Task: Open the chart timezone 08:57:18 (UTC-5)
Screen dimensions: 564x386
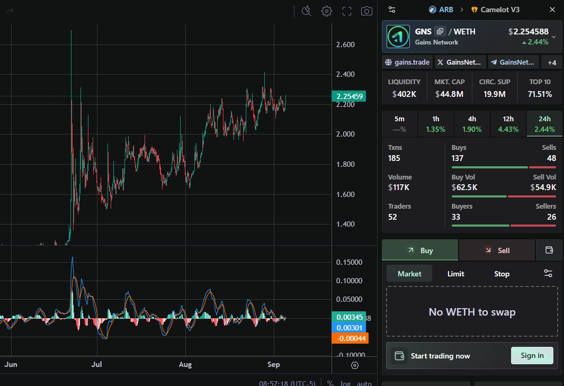Action: 287,383
